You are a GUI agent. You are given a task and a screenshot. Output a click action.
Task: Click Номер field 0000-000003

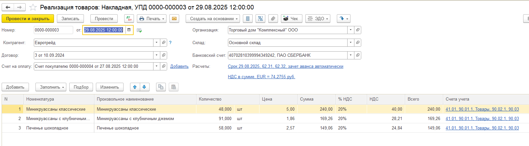tap(53, 30)
